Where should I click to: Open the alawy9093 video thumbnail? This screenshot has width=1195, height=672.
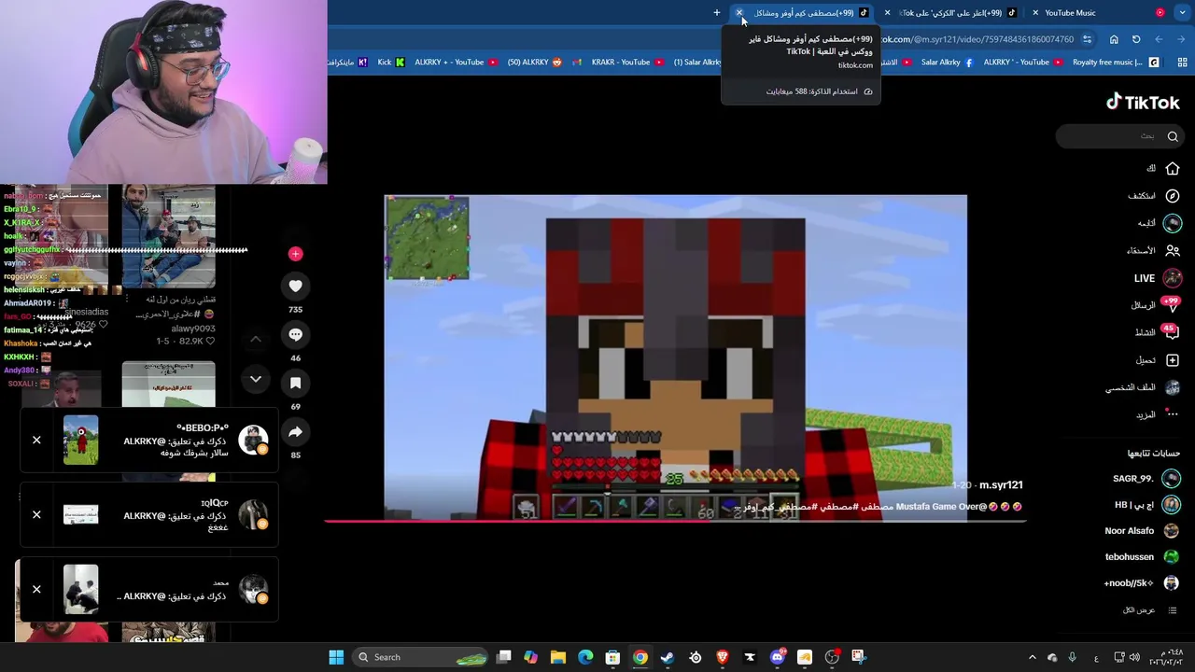point(168,238)
